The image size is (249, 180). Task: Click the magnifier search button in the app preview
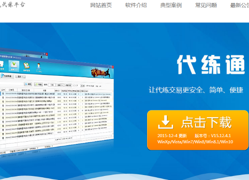tap(28, 84)
